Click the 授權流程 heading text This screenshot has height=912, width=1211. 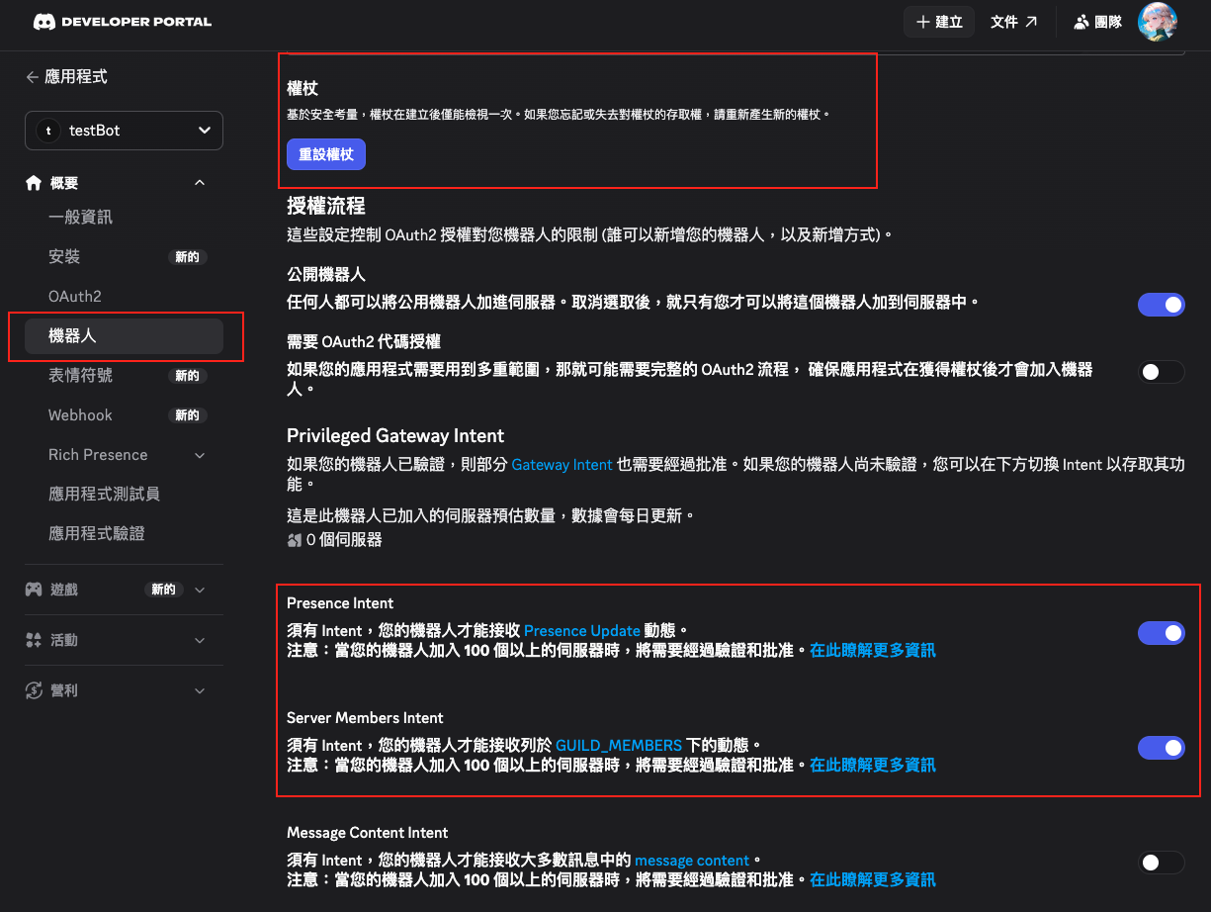(x=326, y=206)
